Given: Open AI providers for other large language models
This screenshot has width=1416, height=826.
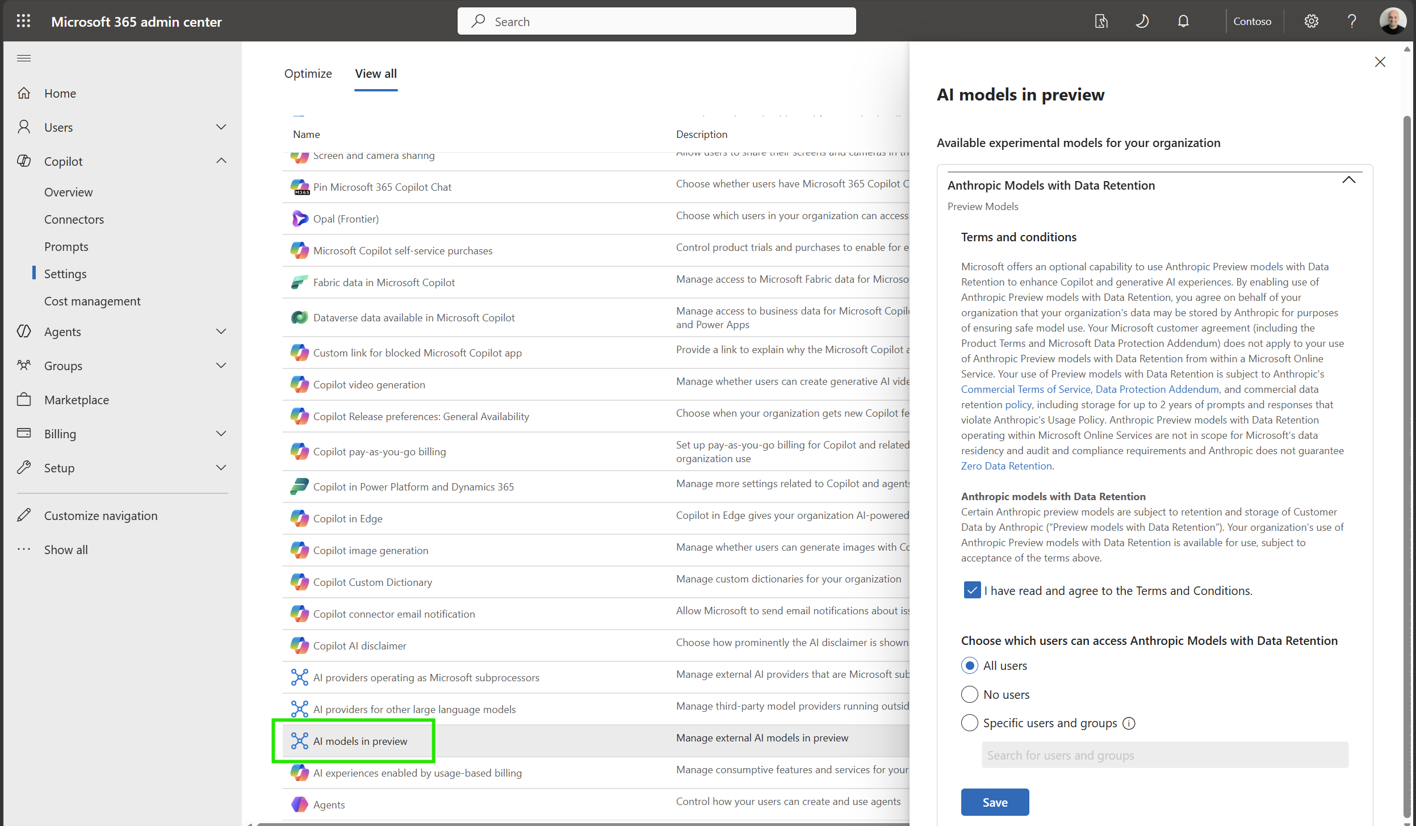Looking at the screenshot, I should (x=414, y=710).
